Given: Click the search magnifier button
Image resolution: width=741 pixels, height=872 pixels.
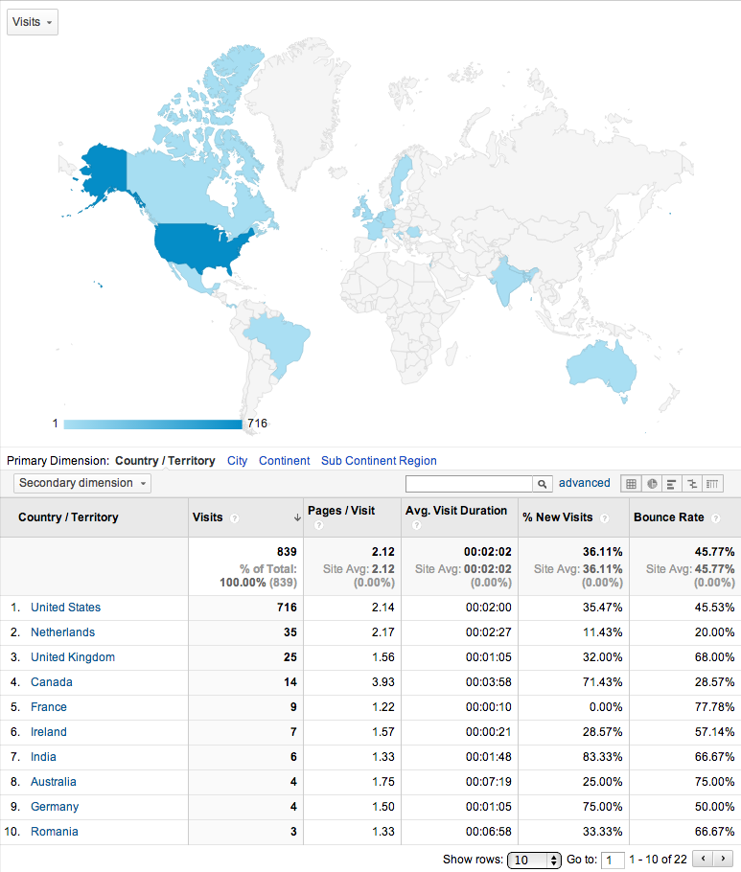Looking at the screenshot, I should [542, 484].
